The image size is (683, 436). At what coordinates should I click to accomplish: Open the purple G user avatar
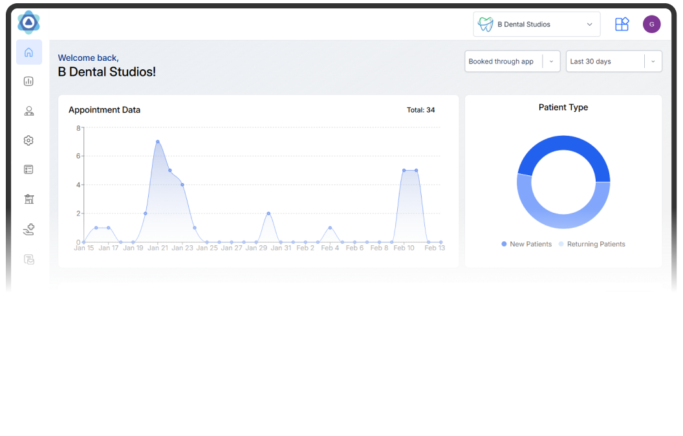click(x=651, y=25)
